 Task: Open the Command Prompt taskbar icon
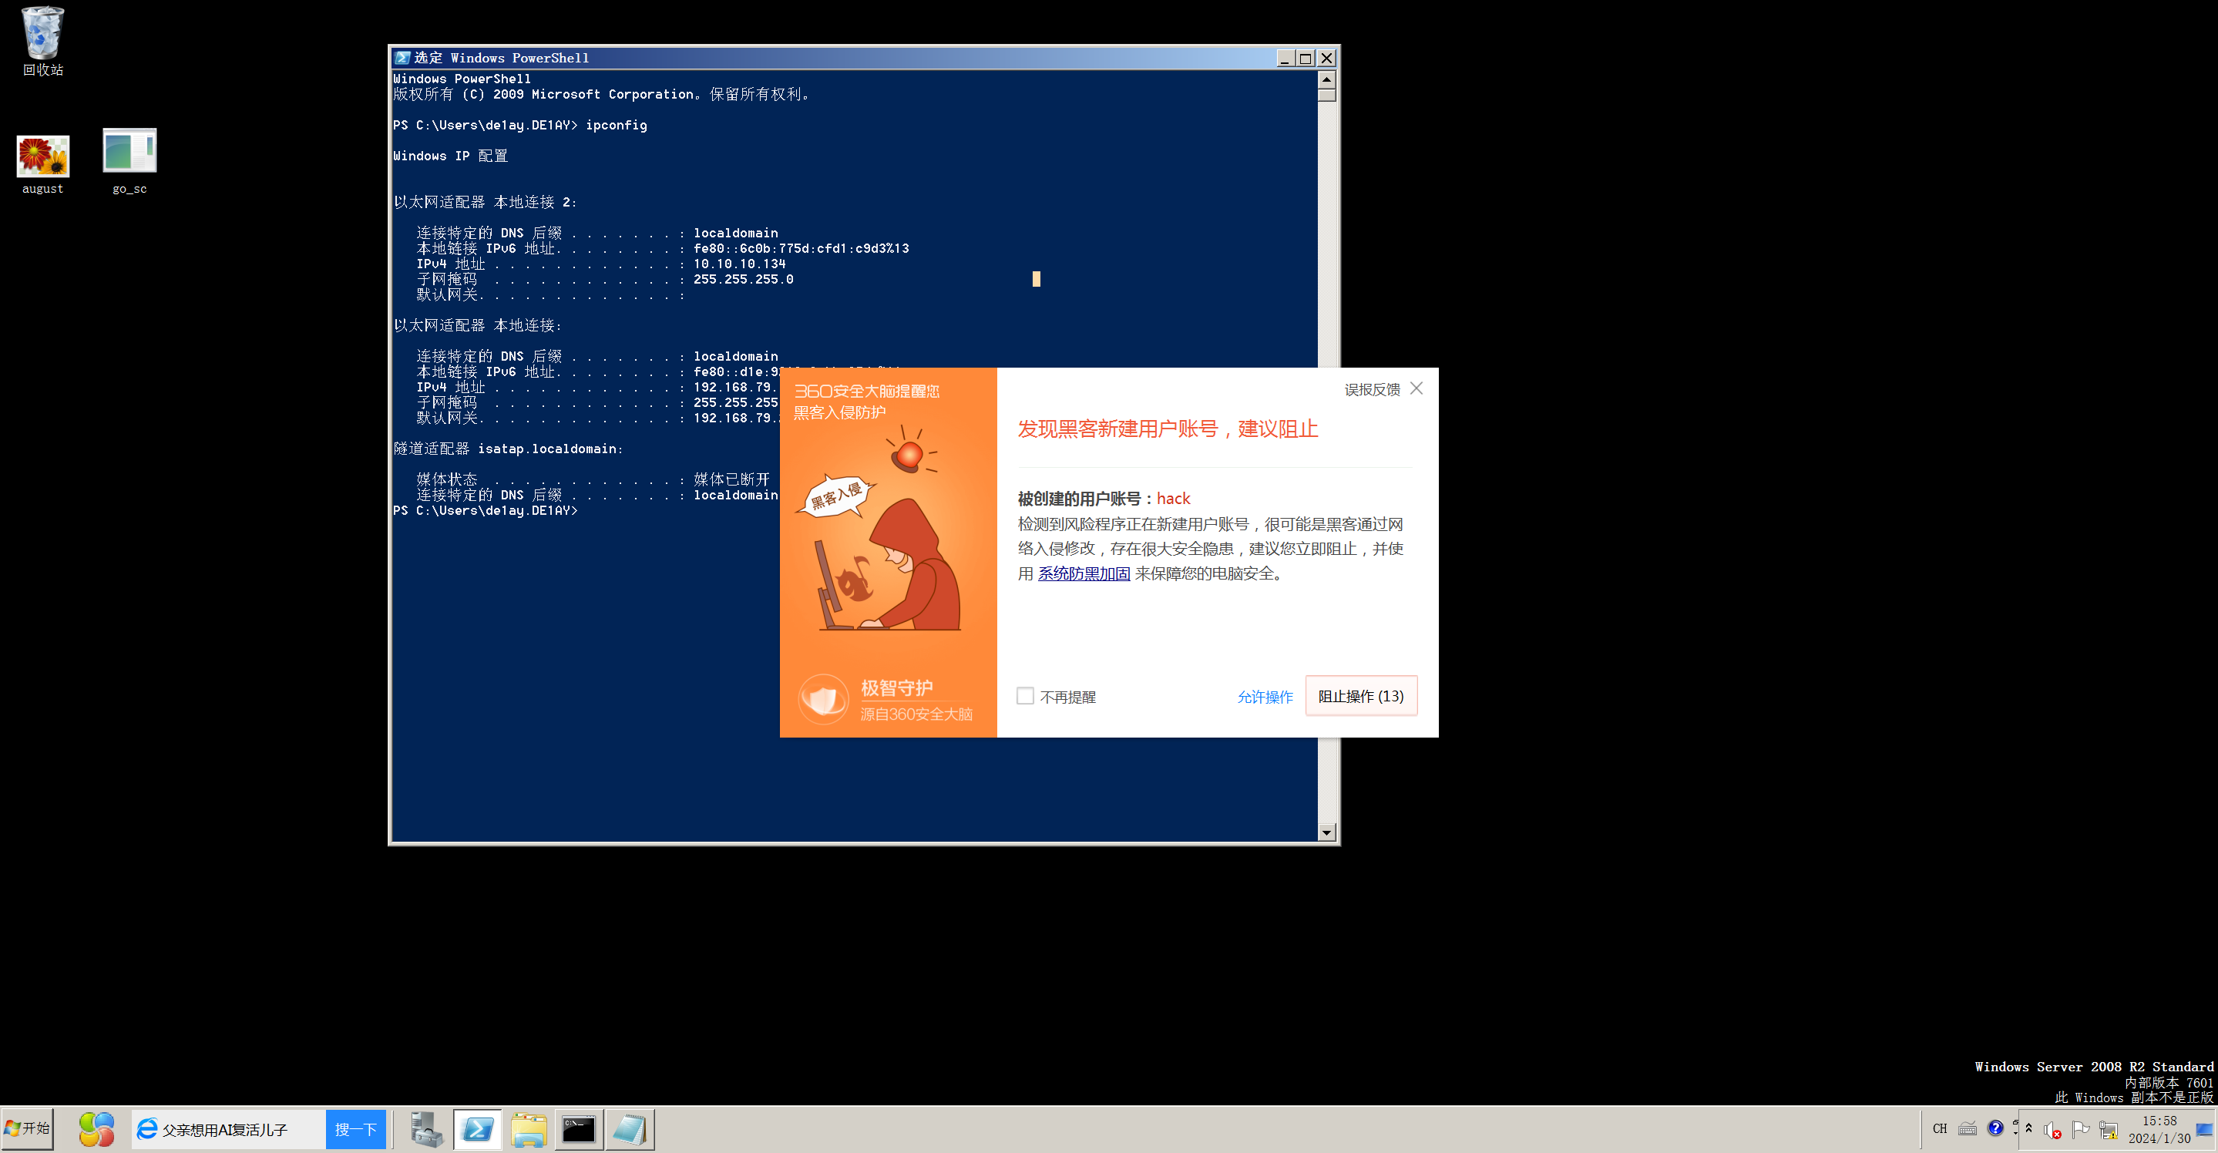pyautogui.click(x=579, y=1129)
